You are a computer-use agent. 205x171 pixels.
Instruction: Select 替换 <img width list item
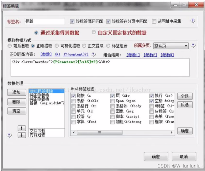tap(47, 103)
